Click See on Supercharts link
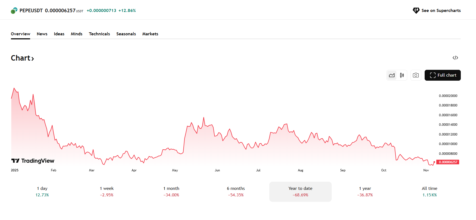Screen dimensions: 476x220 (441, 11)
